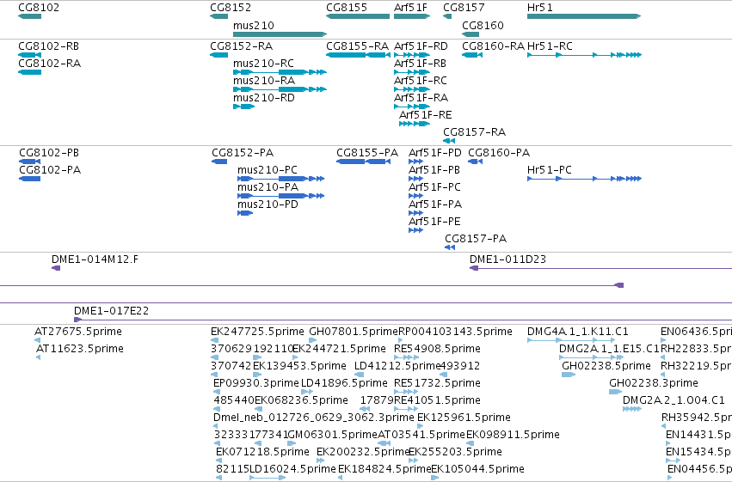732x482 pixels.
Task: Click EST EP09930.3prime
Action: click(x=217, y=392)
